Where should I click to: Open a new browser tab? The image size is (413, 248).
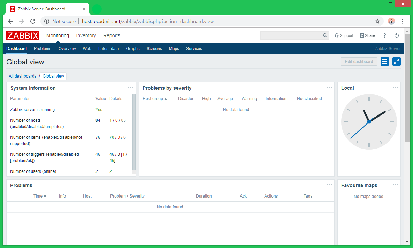[x=97, y=9]
